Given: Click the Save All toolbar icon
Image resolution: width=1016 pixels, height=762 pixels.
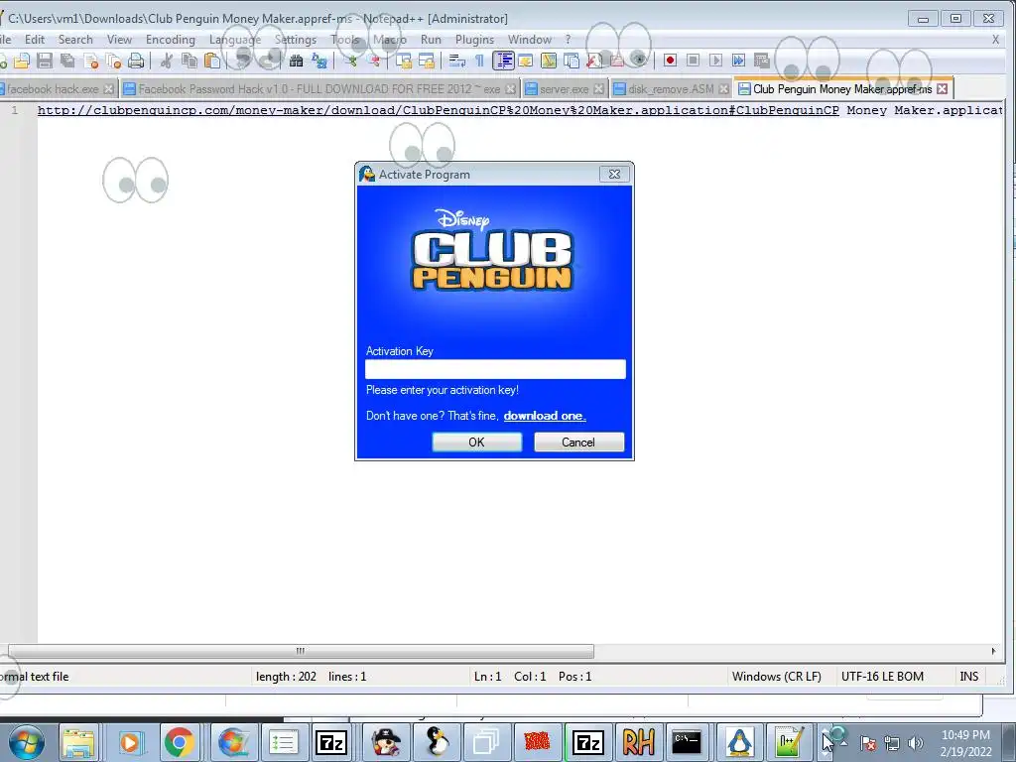Looking at the screenshot, I should (67, 61).
